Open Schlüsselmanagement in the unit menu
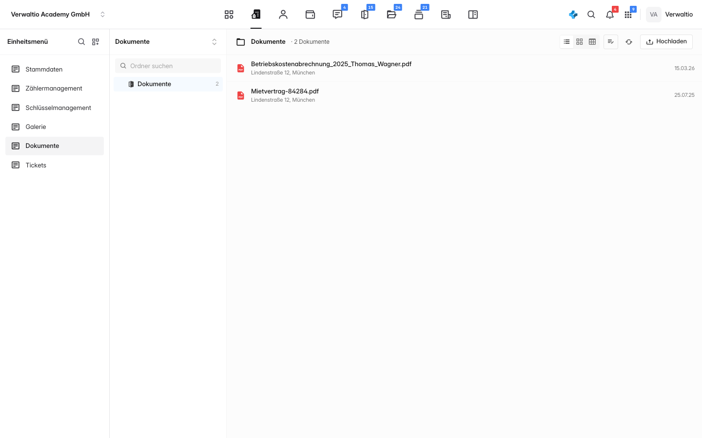 click(x=55, y=108)
